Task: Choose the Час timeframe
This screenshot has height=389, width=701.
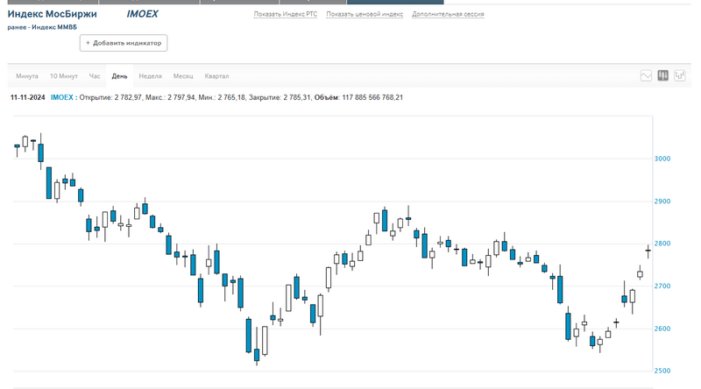Action: pos(95,76)
